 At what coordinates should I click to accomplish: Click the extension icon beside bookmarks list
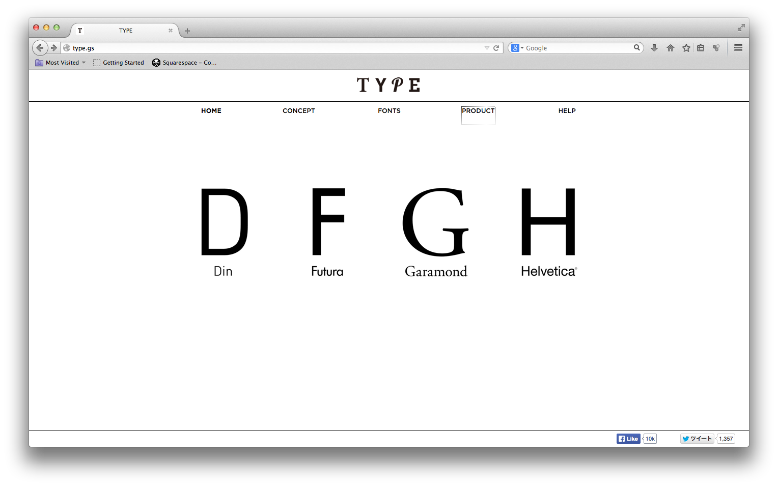point(716,48)
